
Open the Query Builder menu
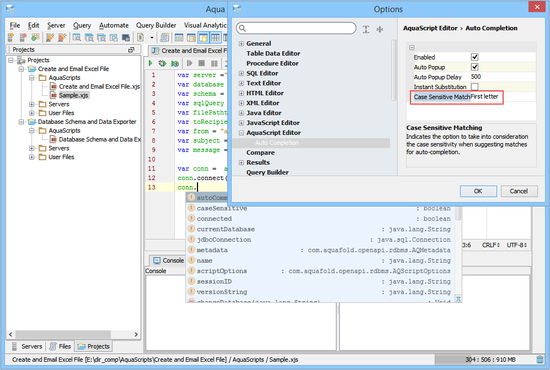(156, 25)
